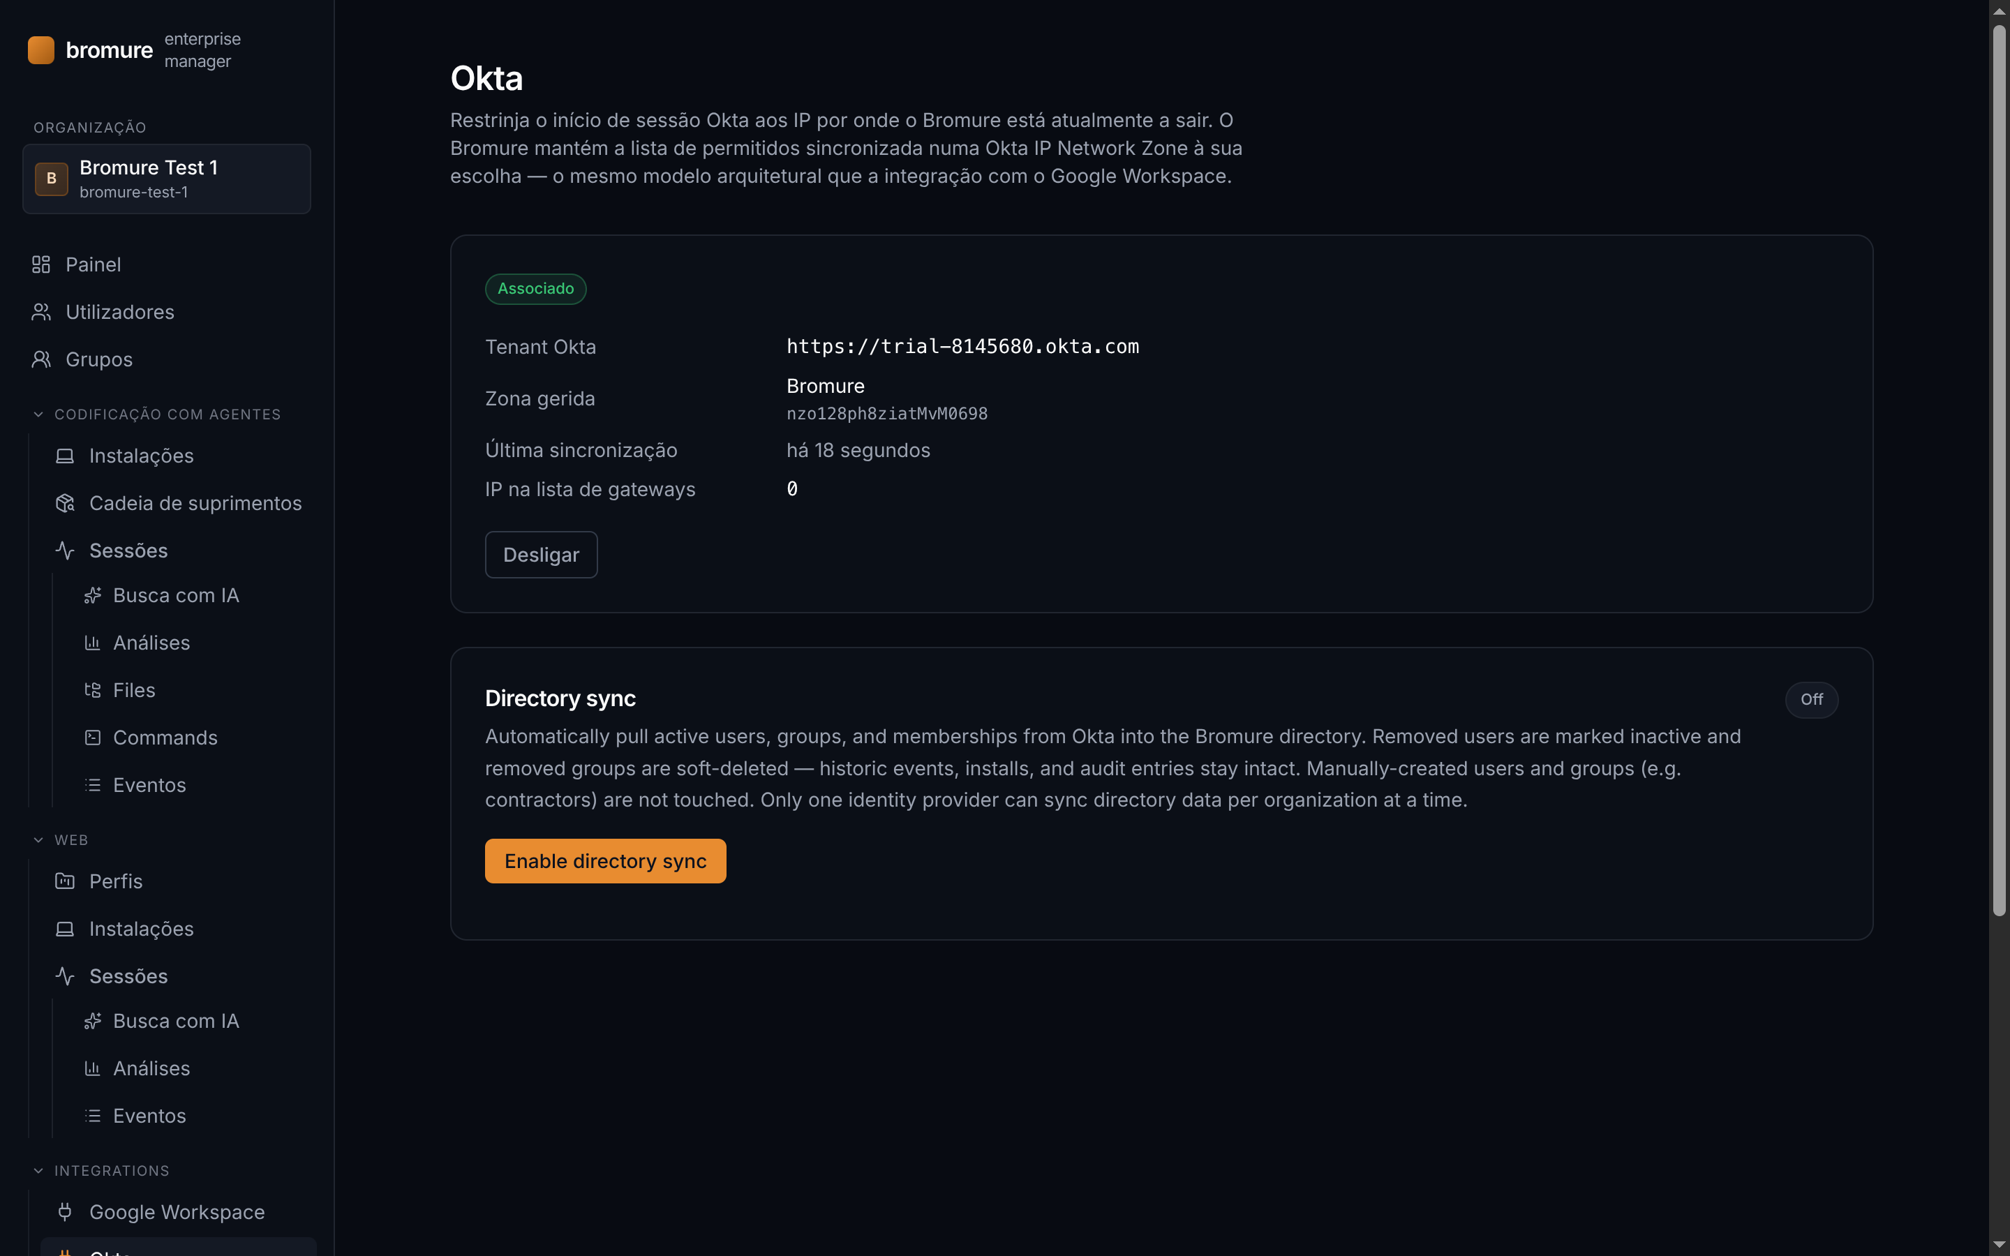Go to Eventos under Web Sessões

(149, 1116)
